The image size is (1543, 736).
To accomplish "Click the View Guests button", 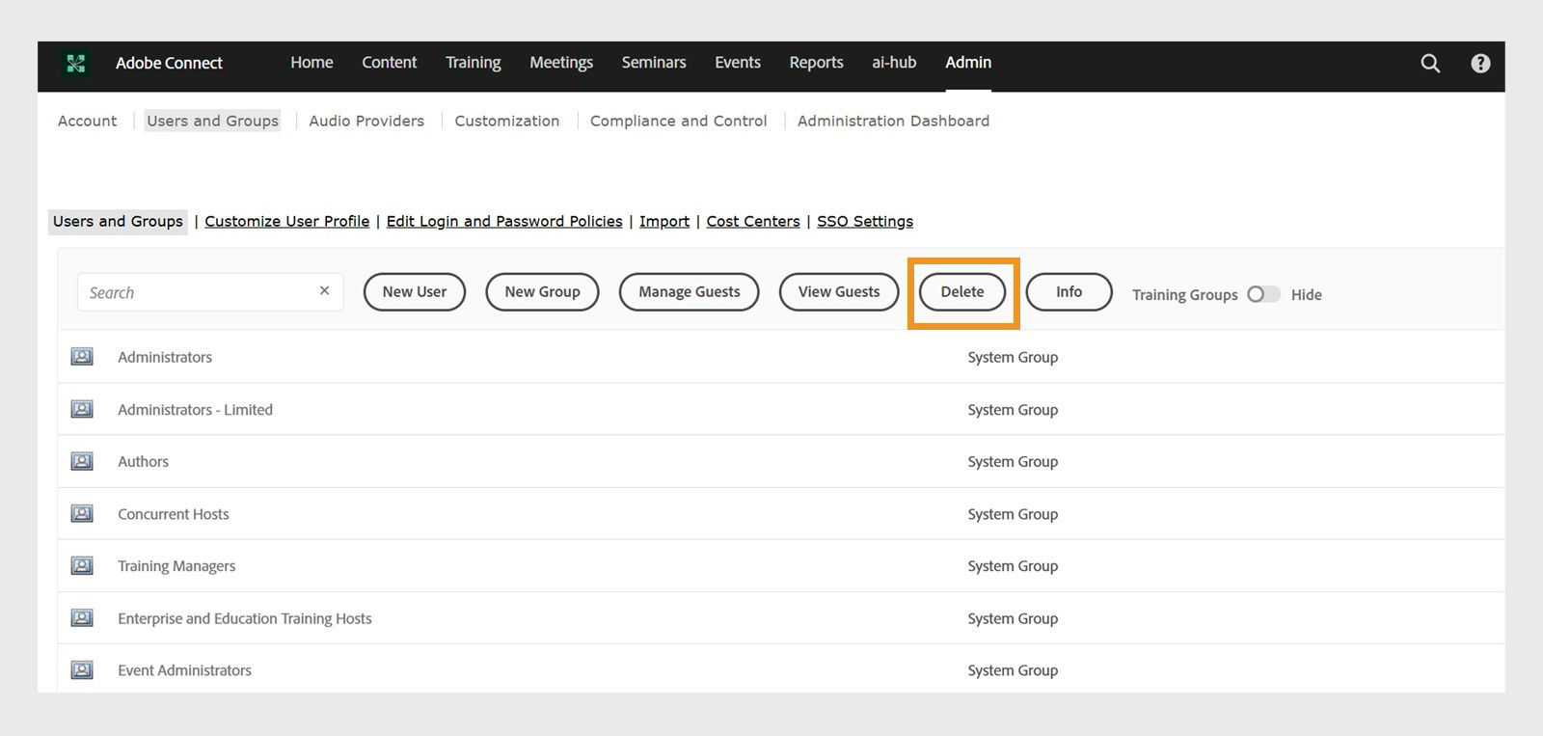I will (839, 291).
